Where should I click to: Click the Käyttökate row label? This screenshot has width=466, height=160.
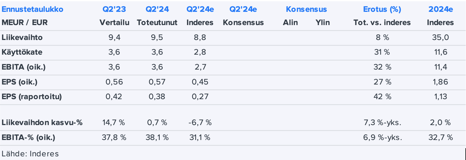pyautogui.click(x=22, y=52)
